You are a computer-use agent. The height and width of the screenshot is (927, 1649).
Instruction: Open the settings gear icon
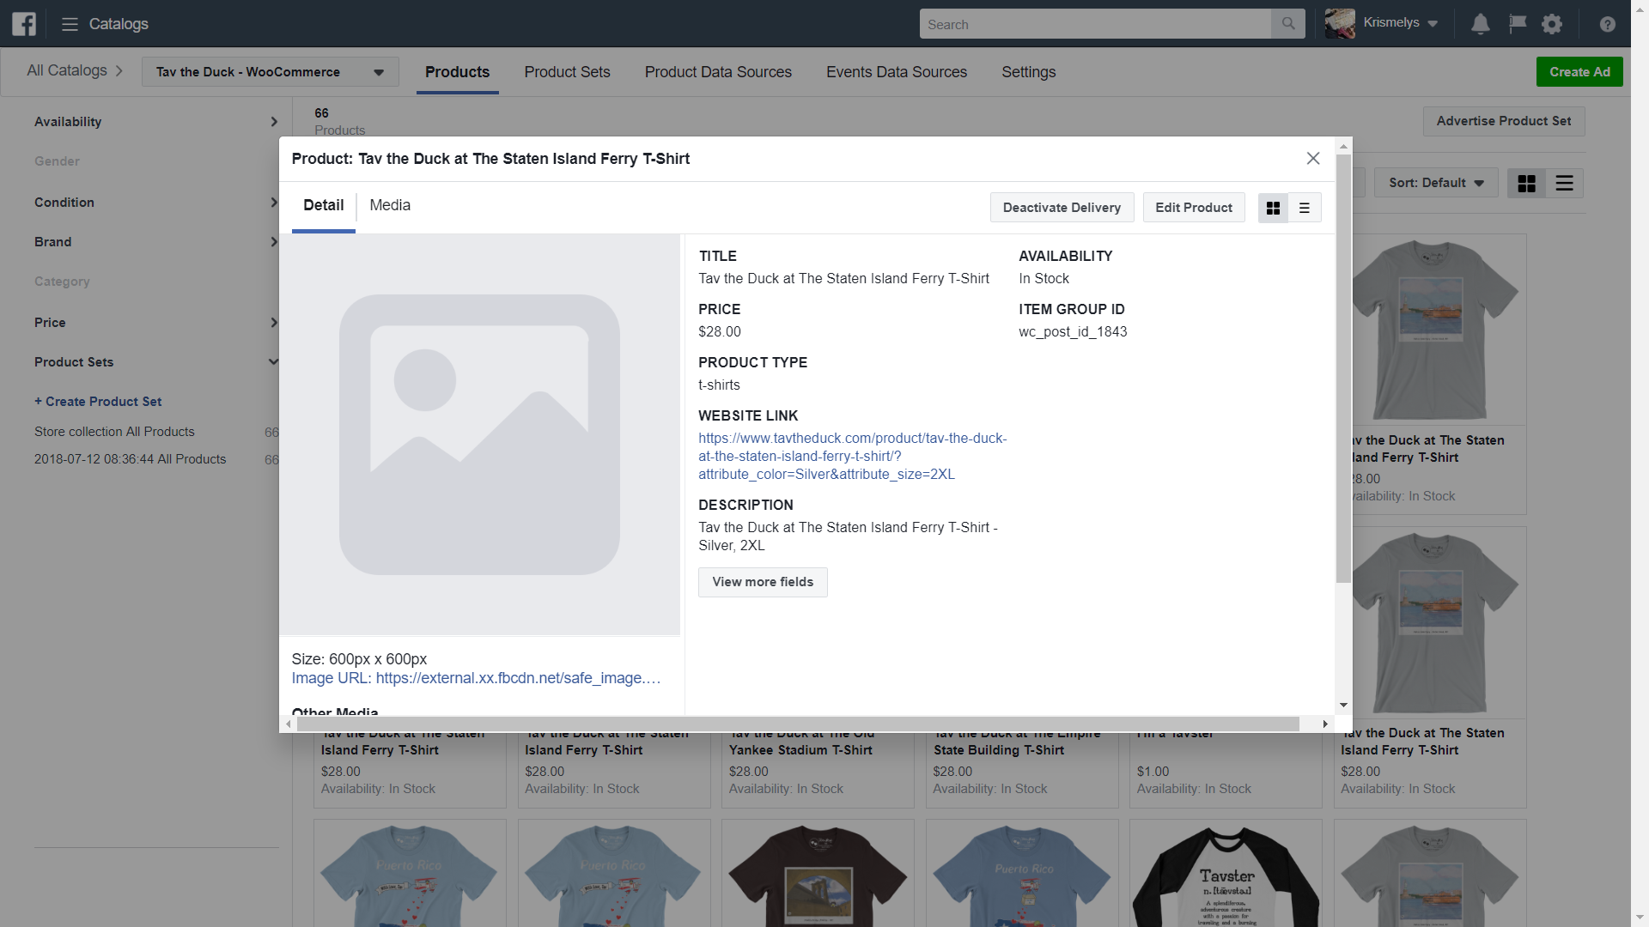(x=1552, y=24)
